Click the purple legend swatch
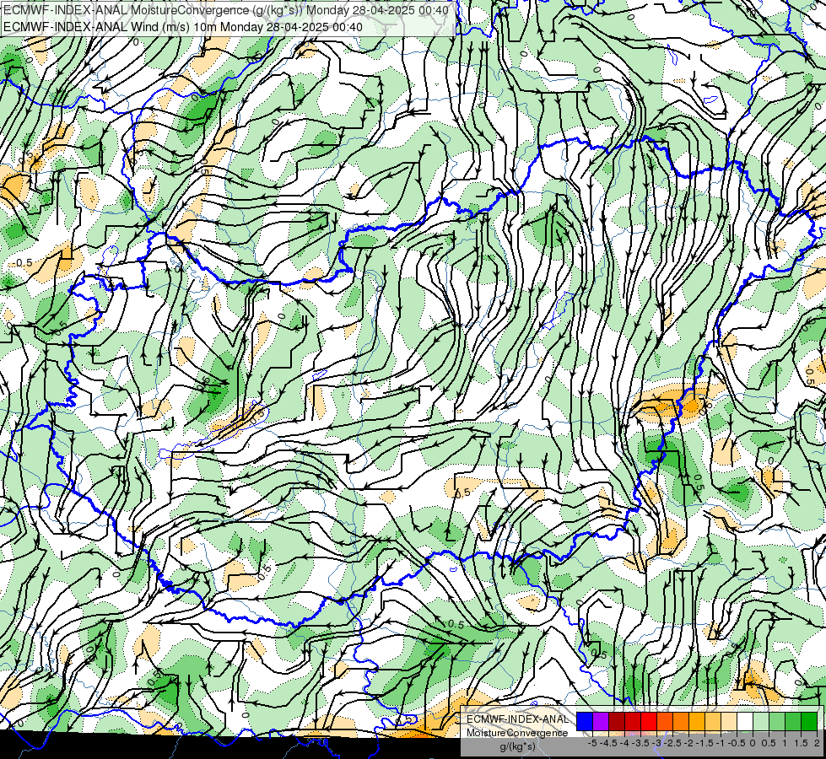The image size is (826, 759). (x=601, y=722)
